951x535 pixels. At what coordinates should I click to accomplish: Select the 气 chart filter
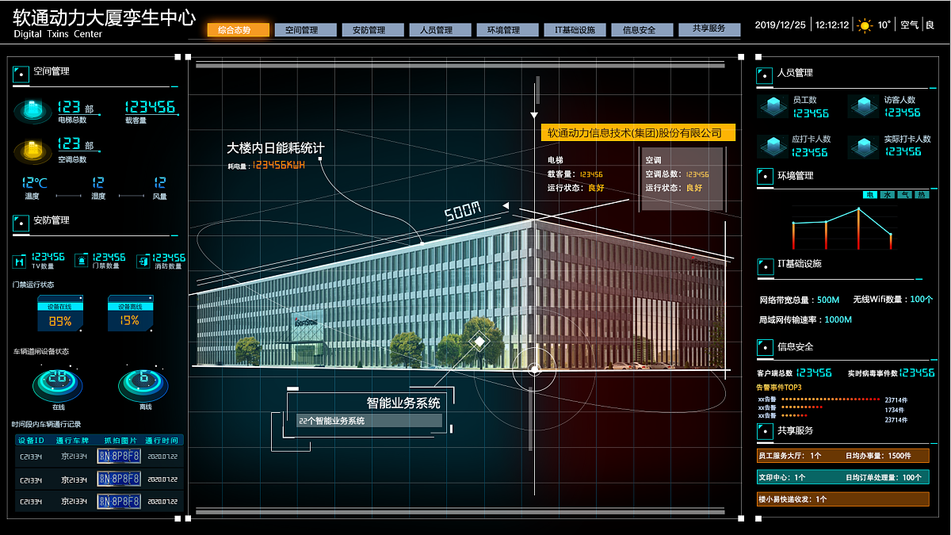tap(904, 194)
